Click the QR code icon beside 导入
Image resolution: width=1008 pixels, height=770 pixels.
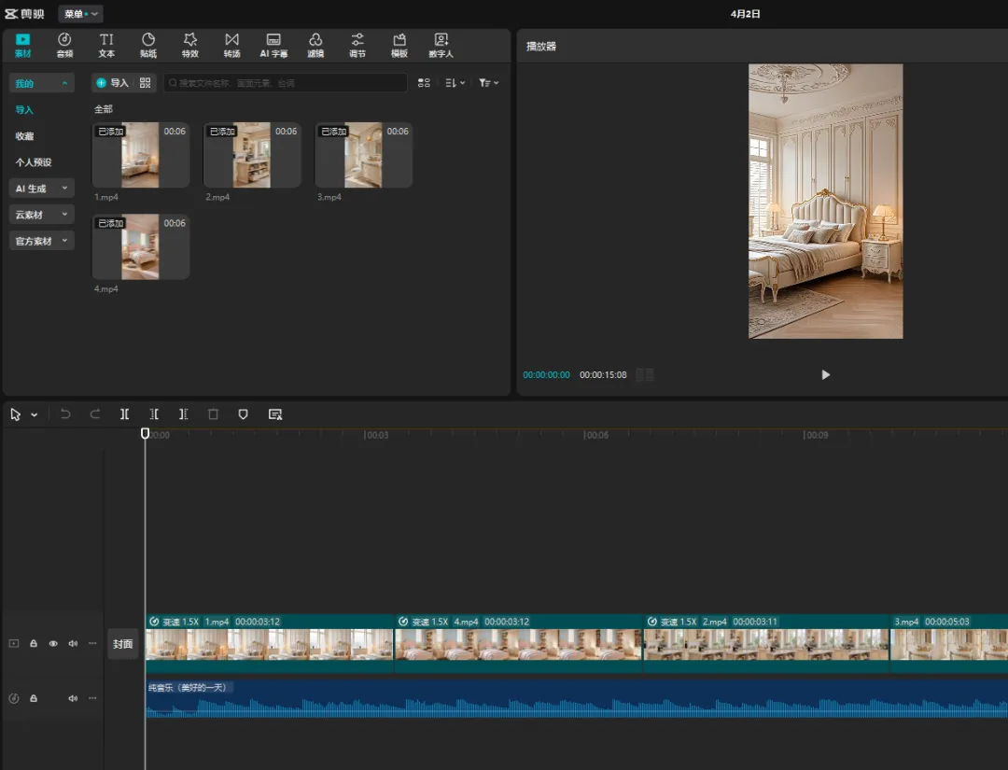click(x=145, y=83)
